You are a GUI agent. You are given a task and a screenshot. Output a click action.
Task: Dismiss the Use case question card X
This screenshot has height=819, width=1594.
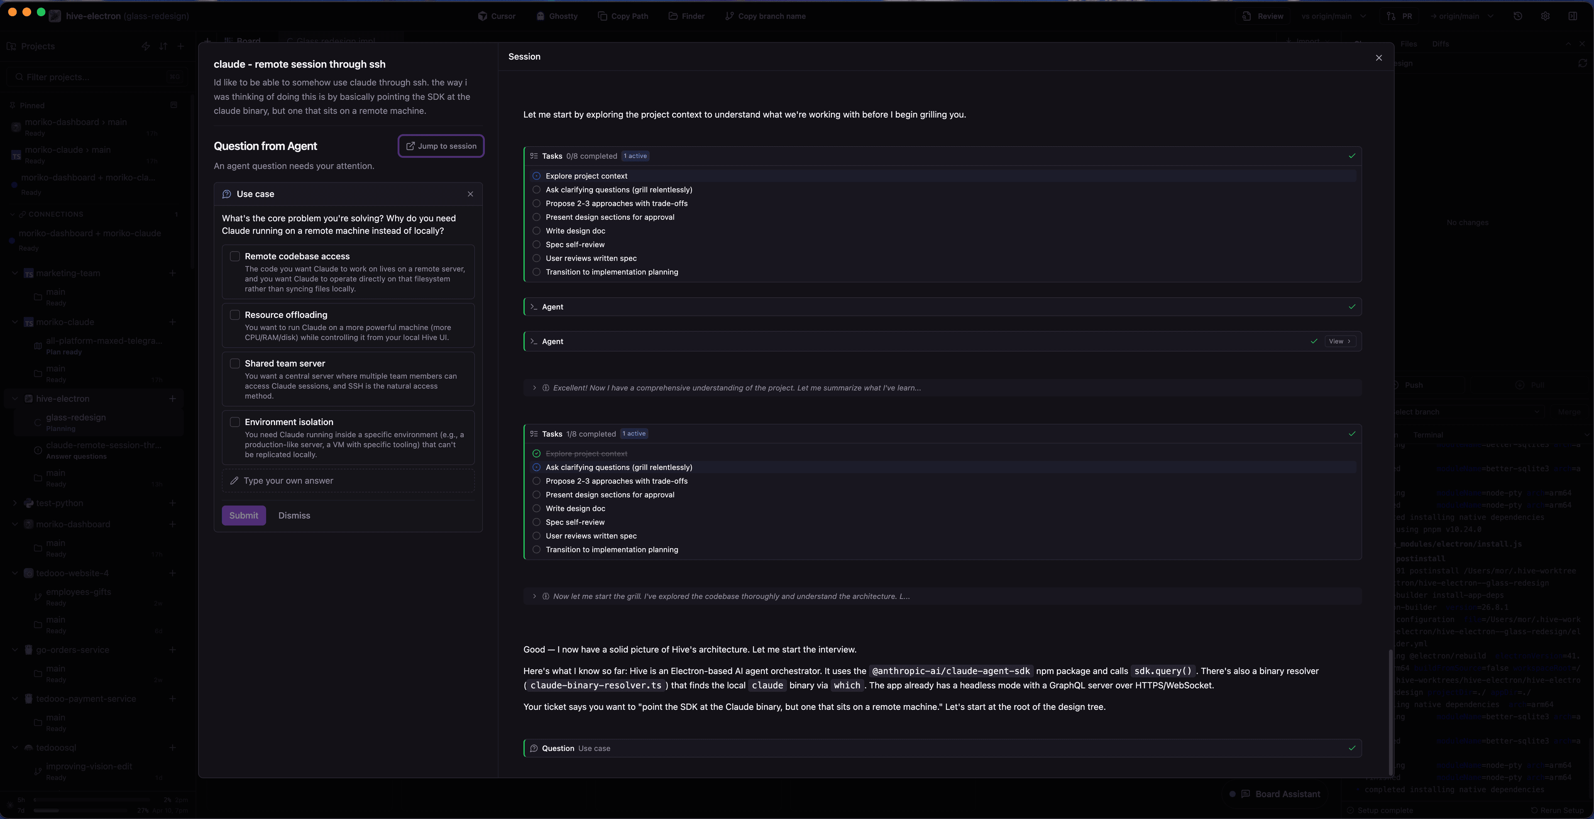470,194
